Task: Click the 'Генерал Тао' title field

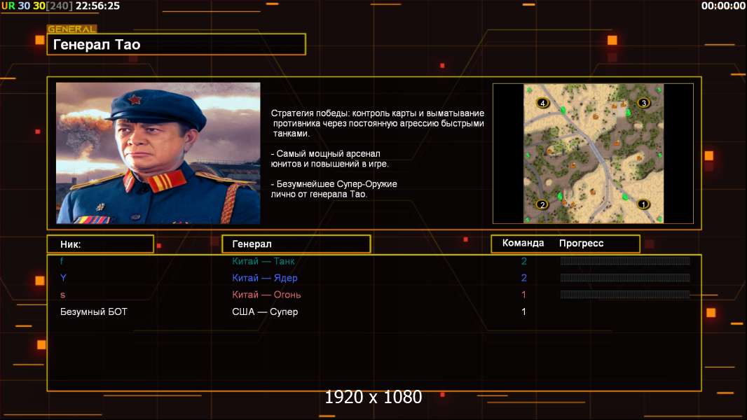Action: [x=177, y=44]
